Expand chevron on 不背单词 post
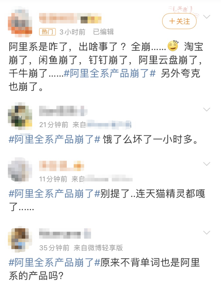221x285 pixels. (207, 233)
